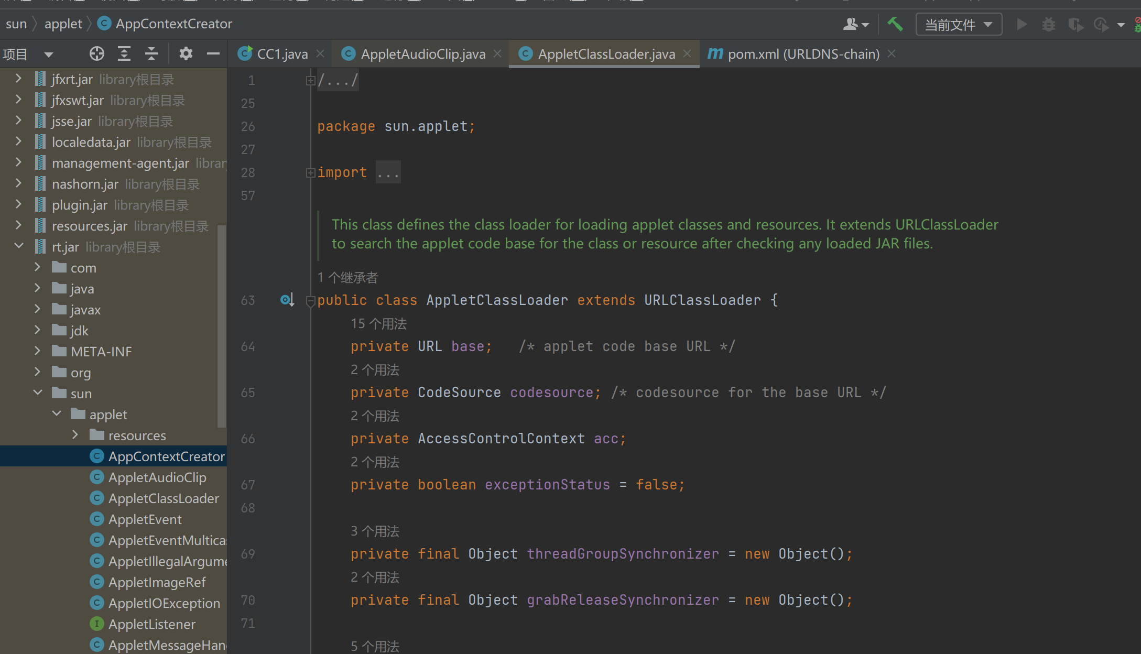Select opened file locate target icon
Viewport: 1141px width, 654px height.
point(97,53)
